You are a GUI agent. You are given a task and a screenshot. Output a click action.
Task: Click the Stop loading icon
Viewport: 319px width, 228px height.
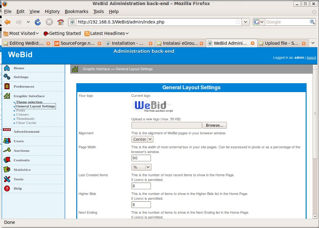pos(49,22)
